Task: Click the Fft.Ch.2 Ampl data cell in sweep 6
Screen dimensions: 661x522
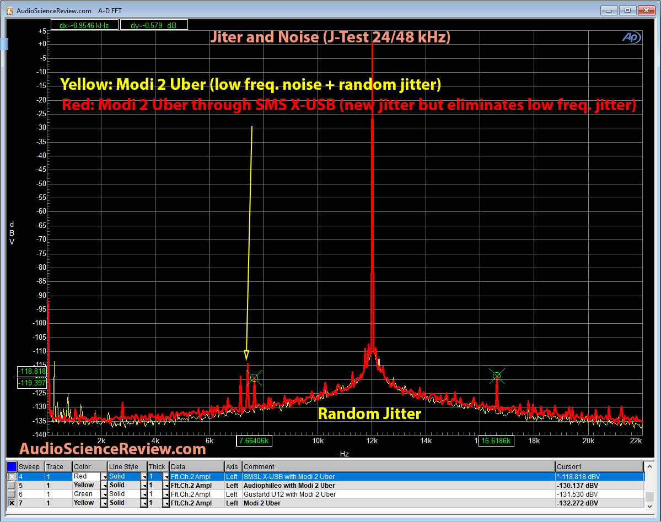Action: pos(197,494)
